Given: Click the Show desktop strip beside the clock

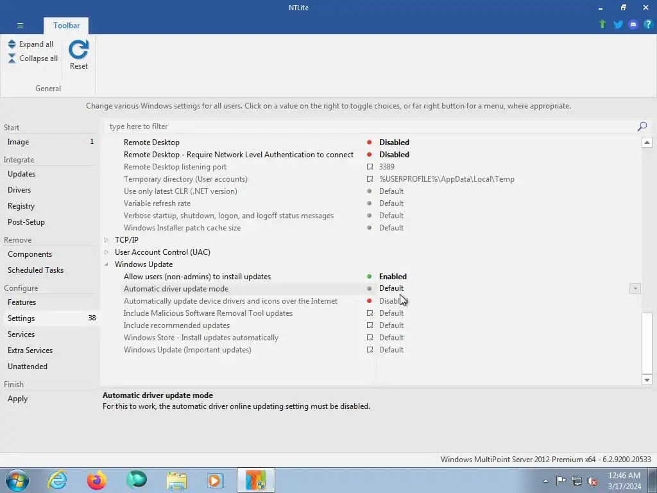Looking at the screenshot, I should (653, 480).
